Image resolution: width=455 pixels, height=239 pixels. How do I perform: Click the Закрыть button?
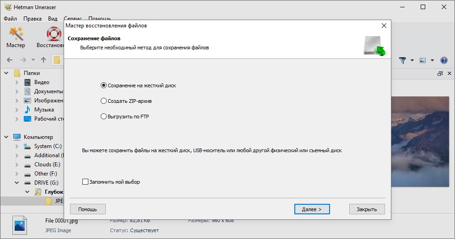(367, 209)
